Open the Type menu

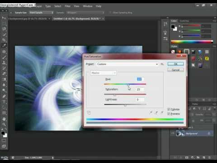tap(48, 6)
